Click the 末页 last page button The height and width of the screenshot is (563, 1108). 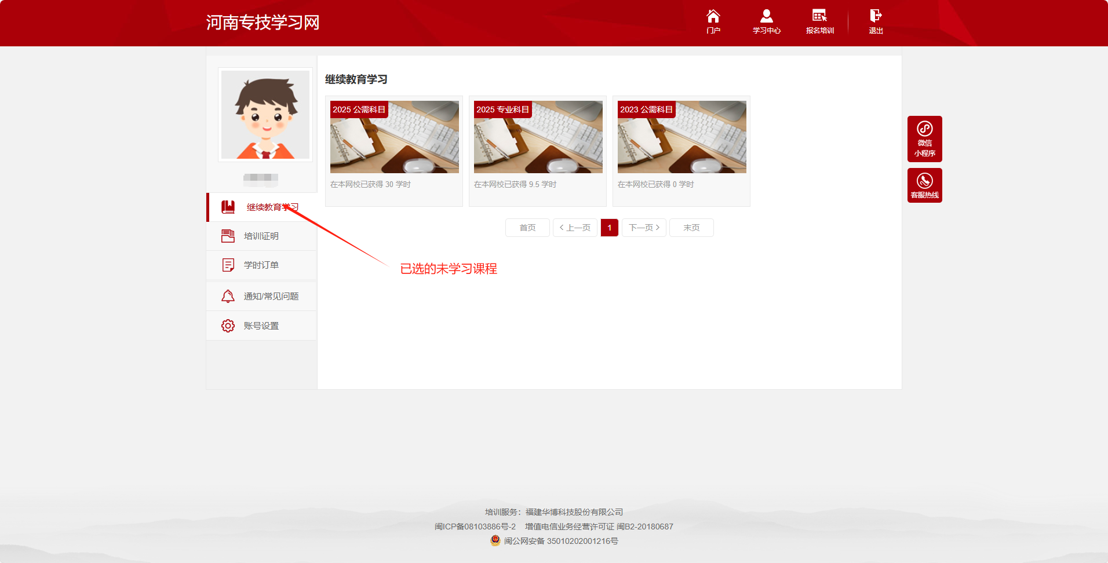coord(691,228)
